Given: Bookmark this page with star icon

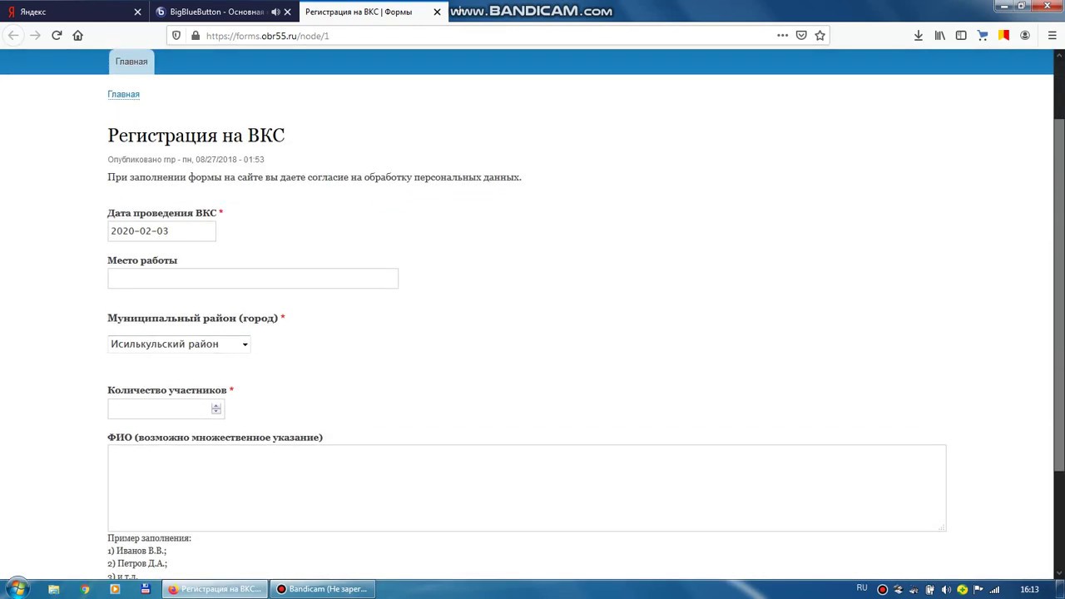Looking at the screenshot, I should (x=820, y=36).
